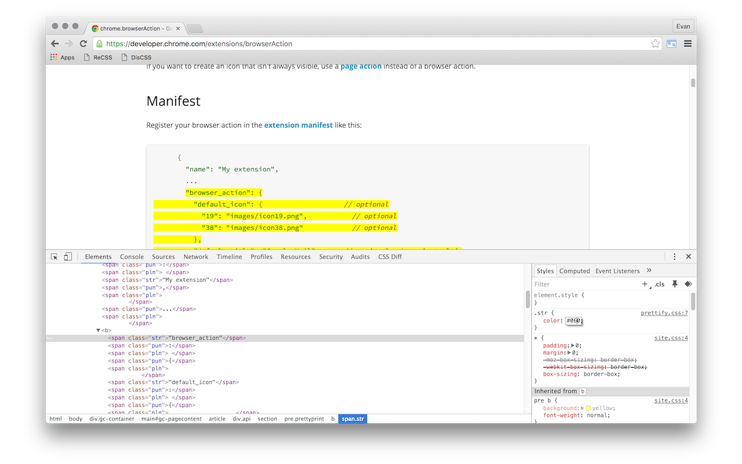The image size is (742, 464).
Task: Open the site.css:4 link for * rule
Action: tap(671, 338)
